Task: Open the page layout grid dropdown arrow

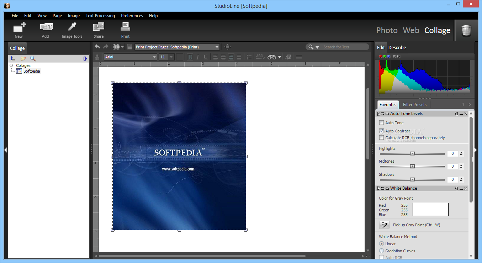Action: pos(123,47)
